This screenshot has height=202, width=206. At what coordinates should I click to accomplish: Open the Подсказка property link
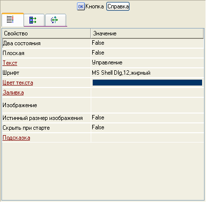[x=16, y=138]
